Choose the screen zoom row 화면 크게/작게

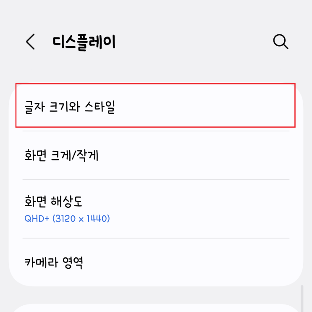156,155
